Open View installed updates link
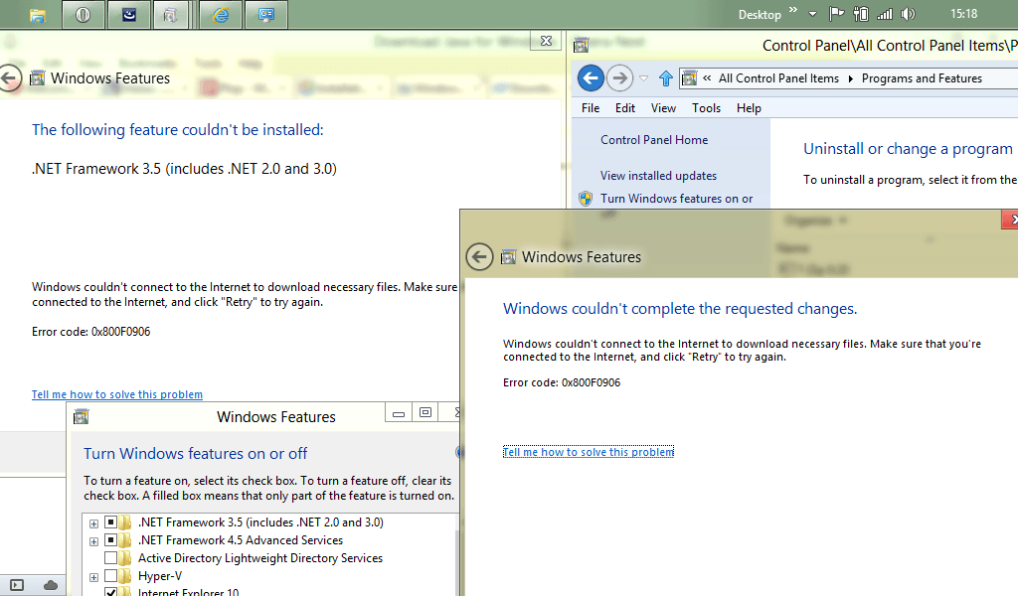 pos(658,176)
